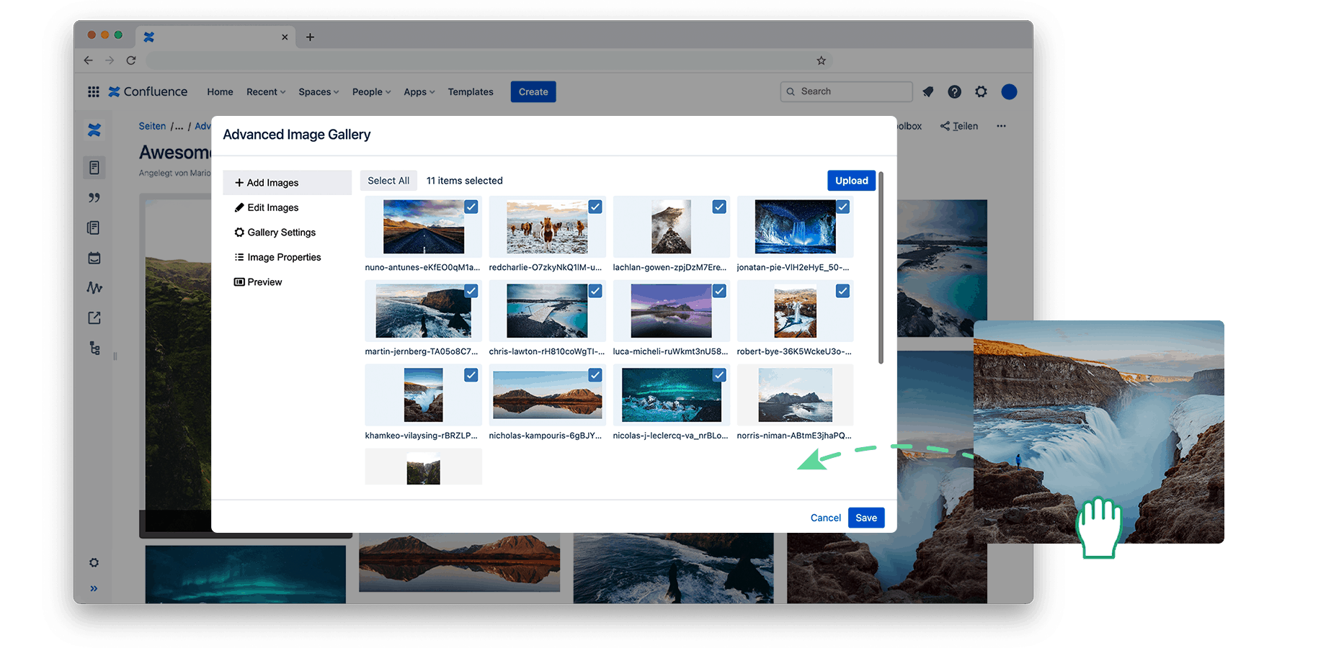Open the quote icon in the left sidebar

click(x=94, y=198)
